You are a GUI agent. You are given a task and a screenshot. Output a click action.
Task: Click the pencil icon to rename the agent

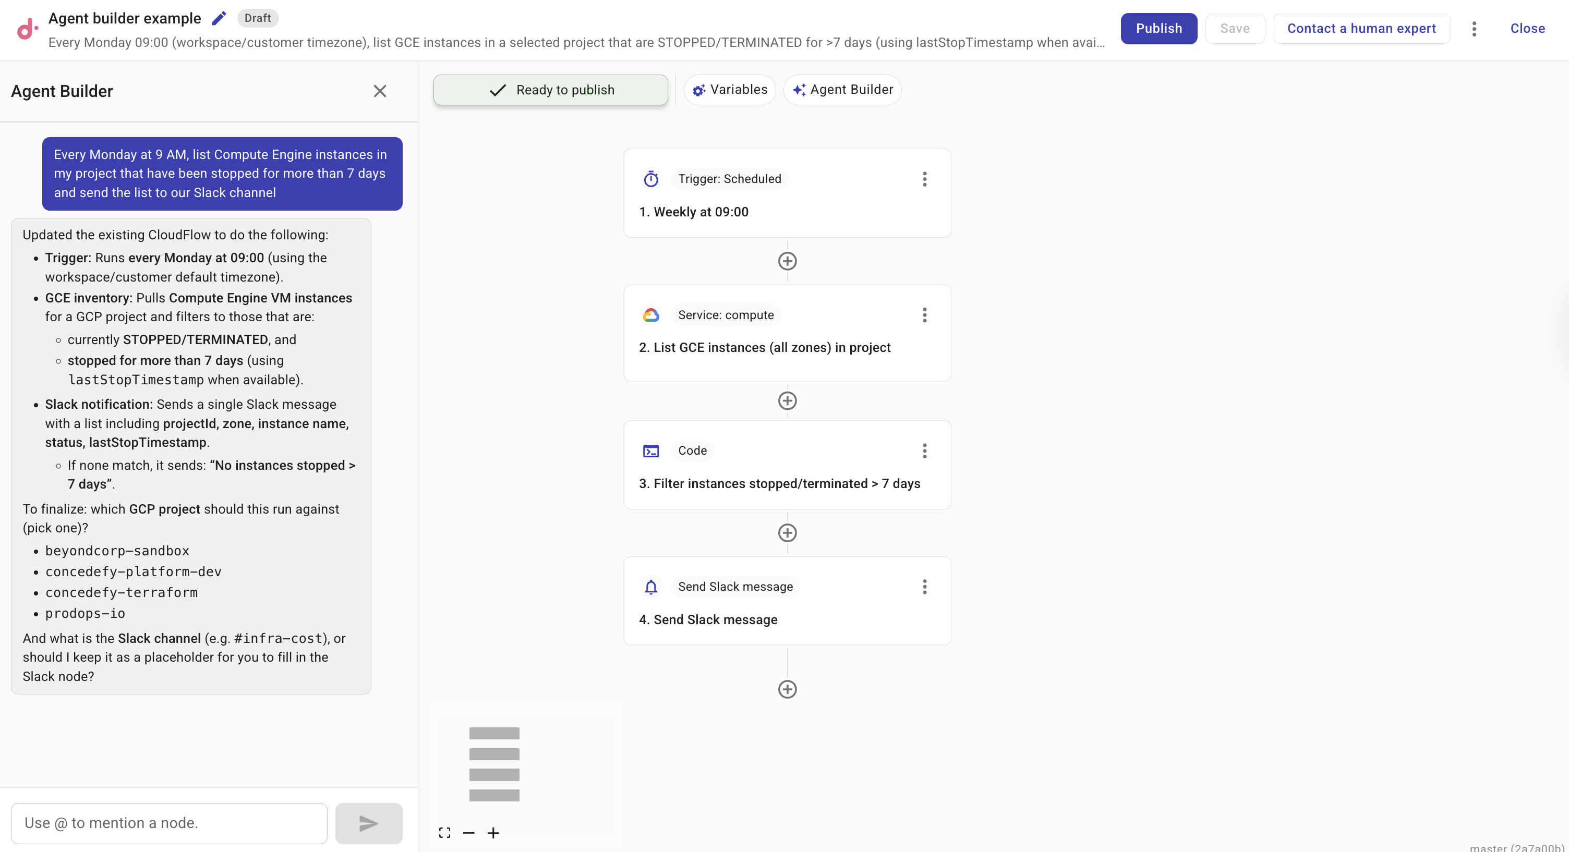(218, 18)
